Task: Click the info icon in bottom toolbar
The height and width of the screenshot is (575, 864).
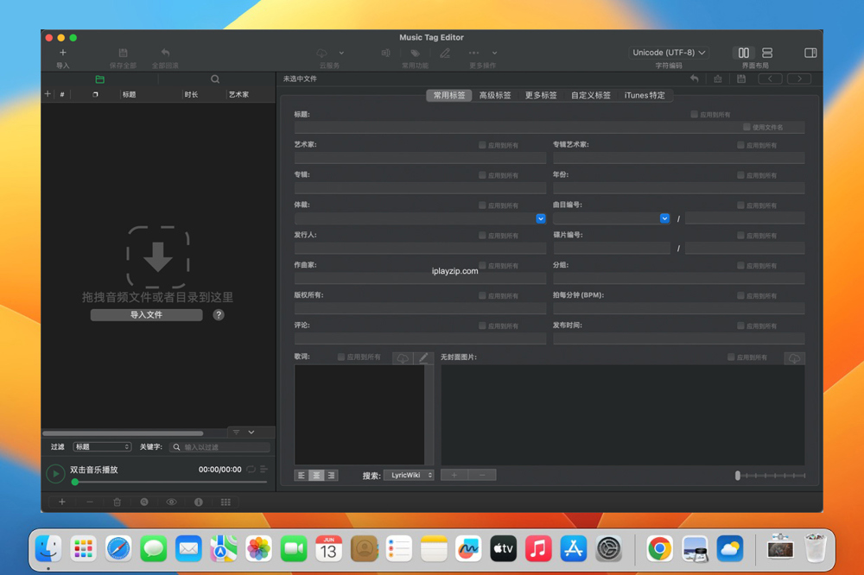Action: (x=199, y=502)
